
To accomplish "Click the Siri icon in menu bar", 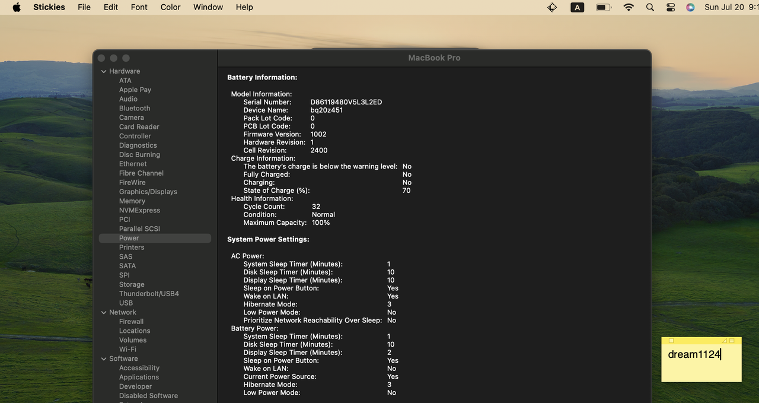I will pos(690,7).
